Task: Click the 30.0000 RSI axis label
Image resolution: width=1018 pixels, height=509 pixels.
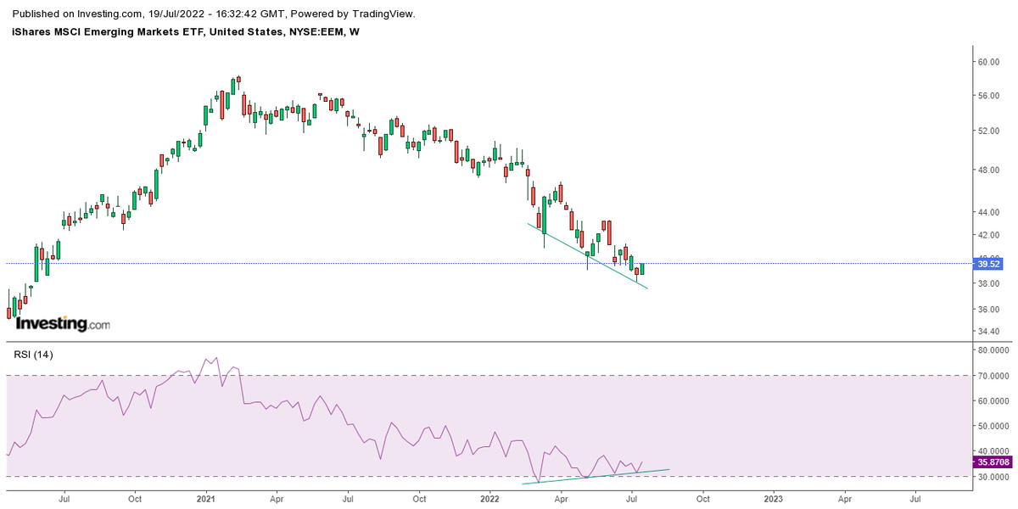Action: tap(993, 477)
